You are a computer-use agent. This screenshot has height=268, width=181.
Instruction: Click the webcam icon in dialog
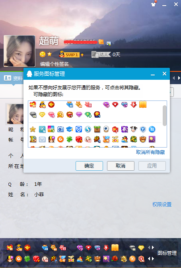point(106,129)
